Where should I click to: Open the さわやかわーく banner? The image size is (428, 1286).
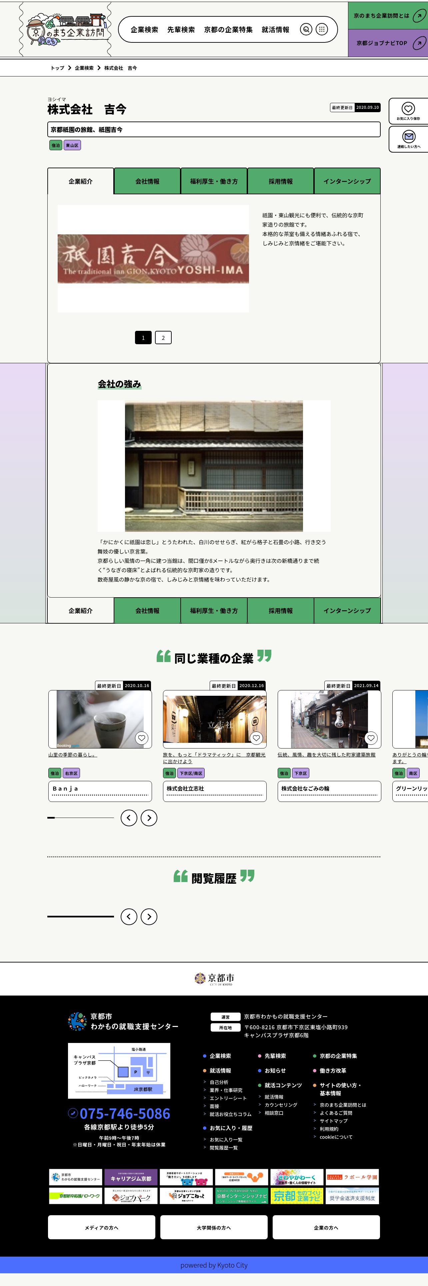[x=297, y=1177]
